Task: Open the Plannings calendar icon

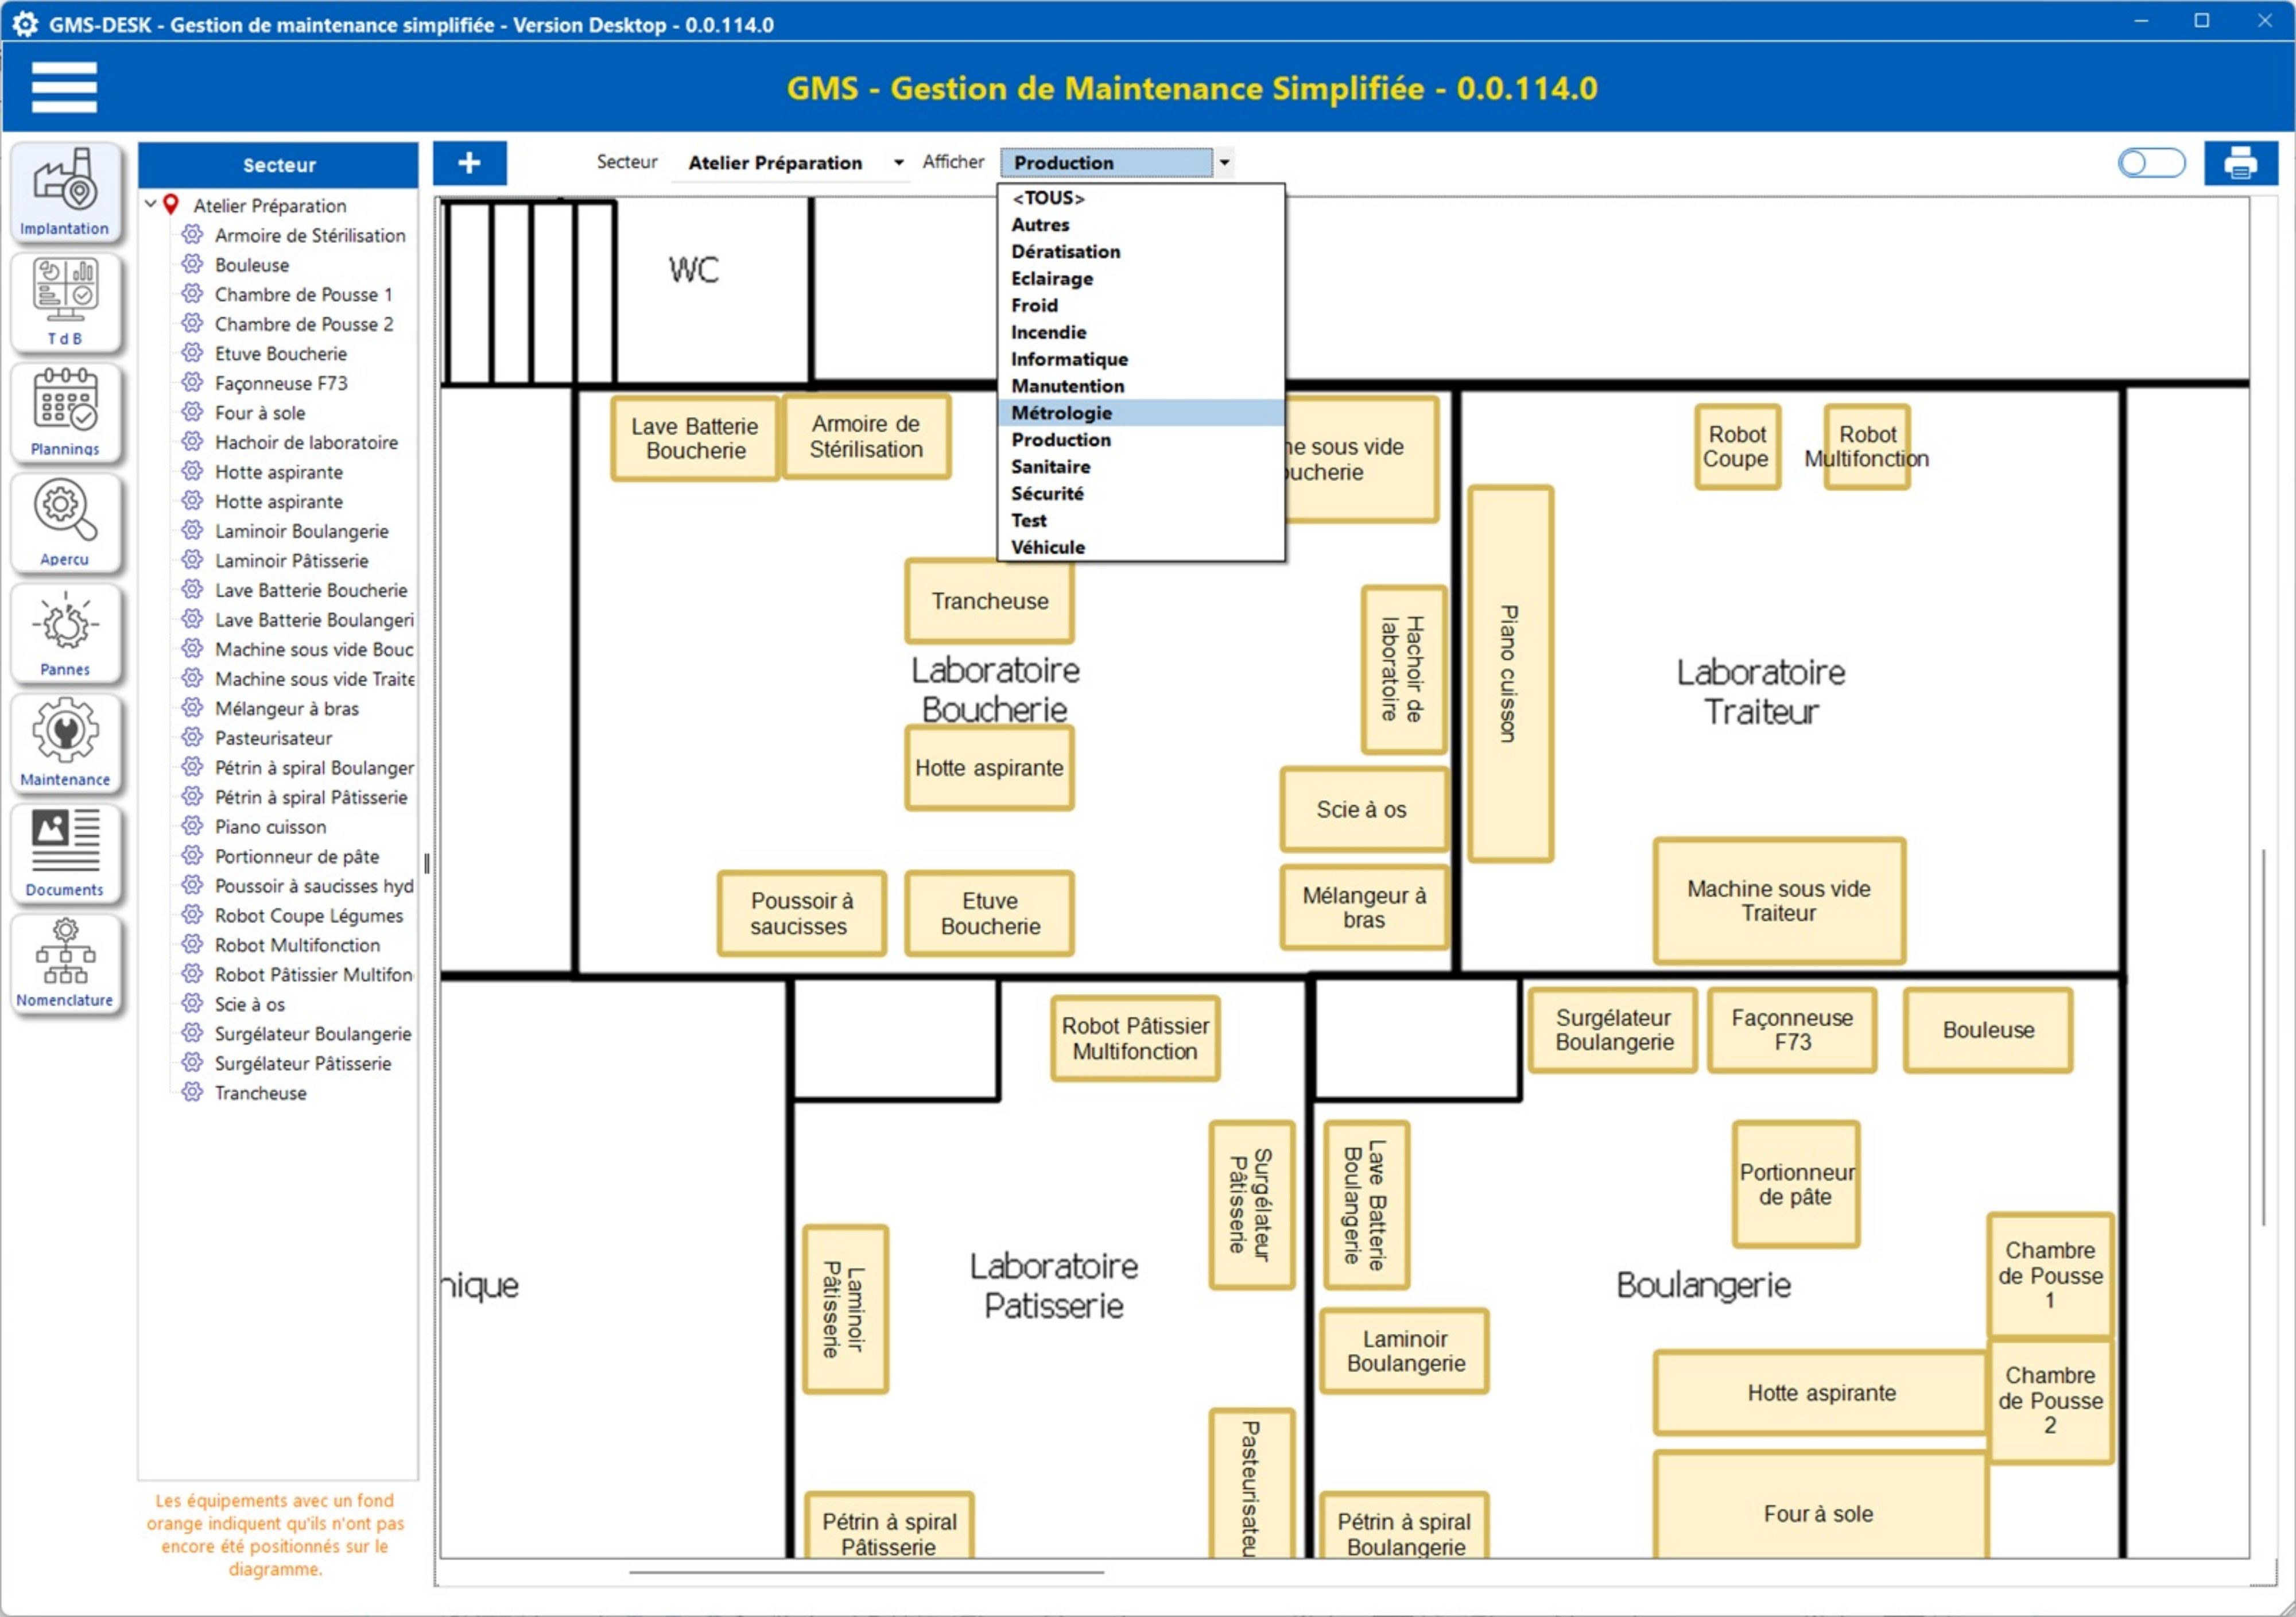Action: click(65, 411)
